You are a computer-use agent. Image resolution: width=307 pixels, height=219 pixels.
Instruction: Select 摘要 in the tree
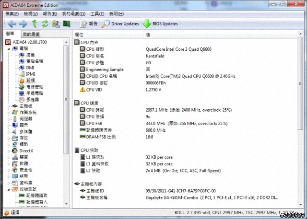pos(31,55)
